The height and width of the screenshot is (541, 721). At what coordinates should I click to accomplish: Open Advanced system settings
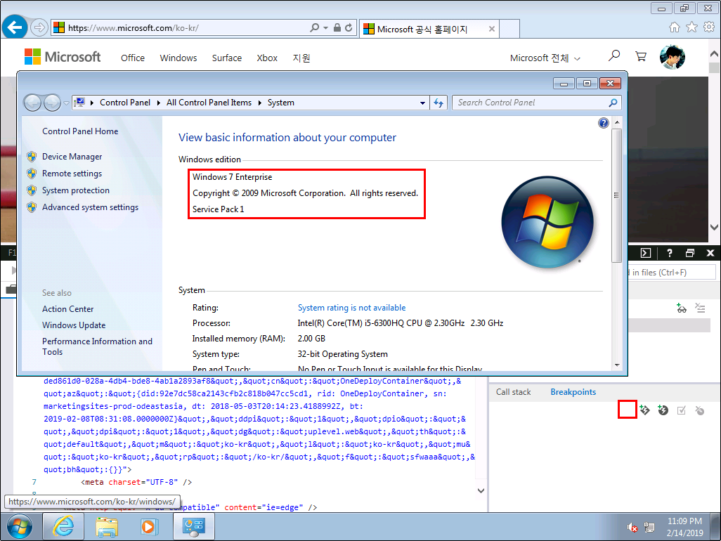[x=90, y=207]
